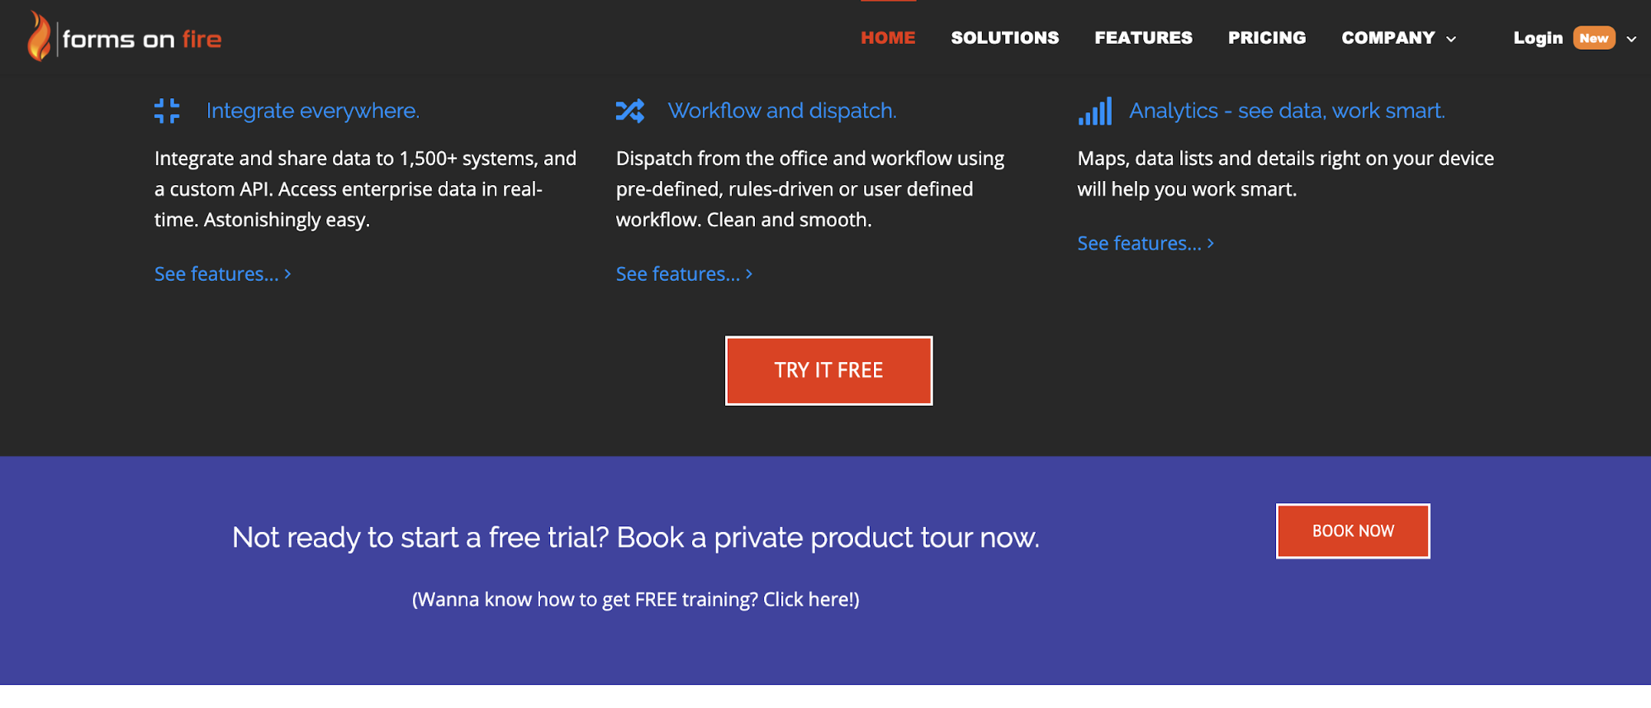Follow See features link under Analytics
The height and width of the screenshot is (708, 1651).
click(x=1145, y=244)
